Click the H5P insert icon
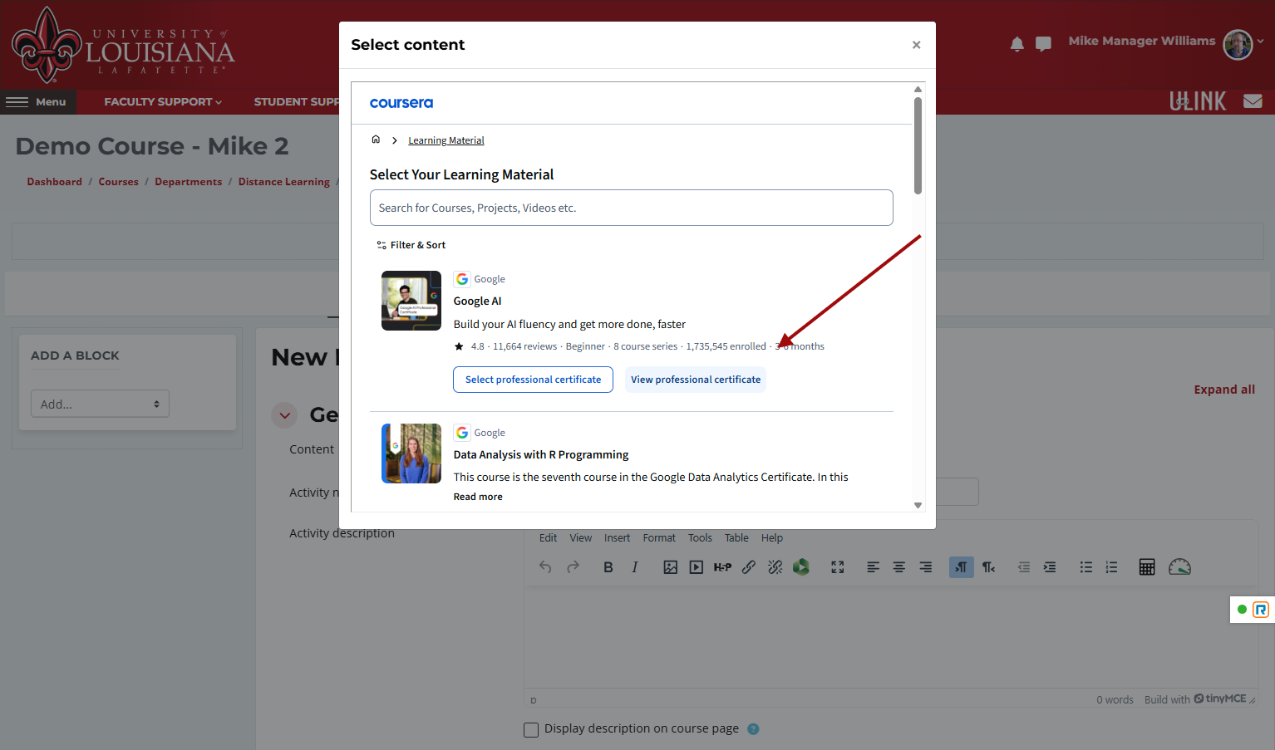Screen dimensions: 1275x750 tap(722, 567)
